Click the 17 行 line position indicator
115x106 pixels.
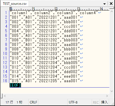[x=9, y=102]
